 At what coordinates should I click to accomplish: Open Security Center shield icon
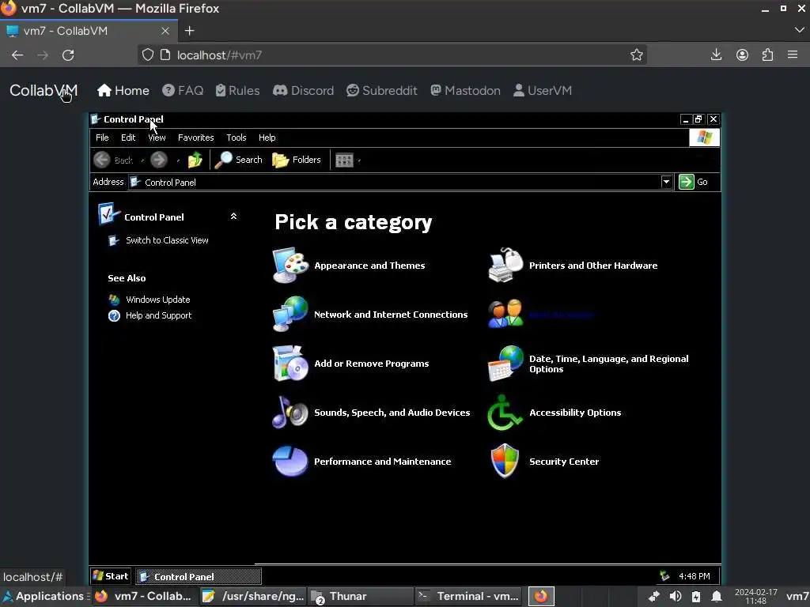coord(505,461)
